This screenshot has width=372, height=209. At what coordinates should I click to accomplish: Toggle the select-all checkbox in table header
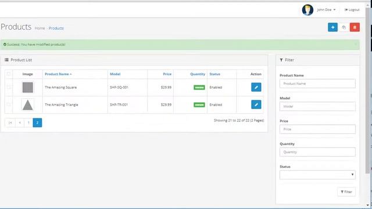coord(9,74)
